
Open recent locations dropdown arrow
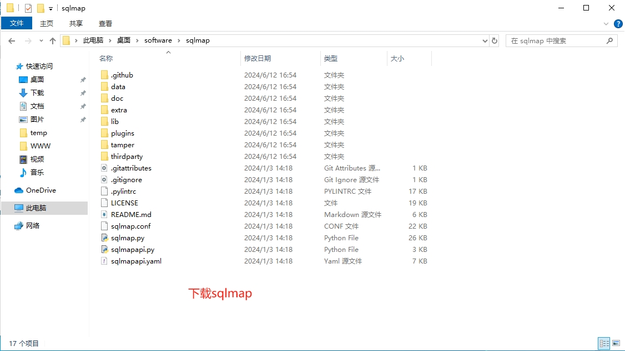[x=41, y=40]
